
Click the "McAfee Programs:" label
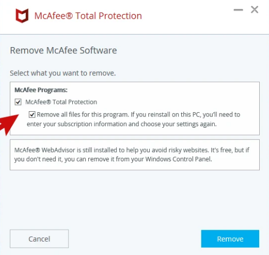[41, 90]
